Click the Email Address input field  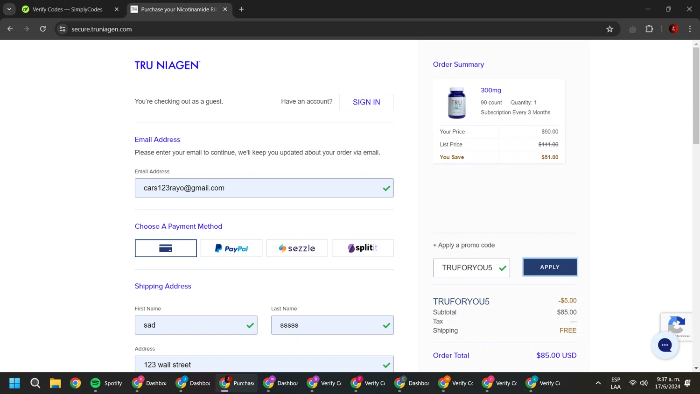[264, 188]
